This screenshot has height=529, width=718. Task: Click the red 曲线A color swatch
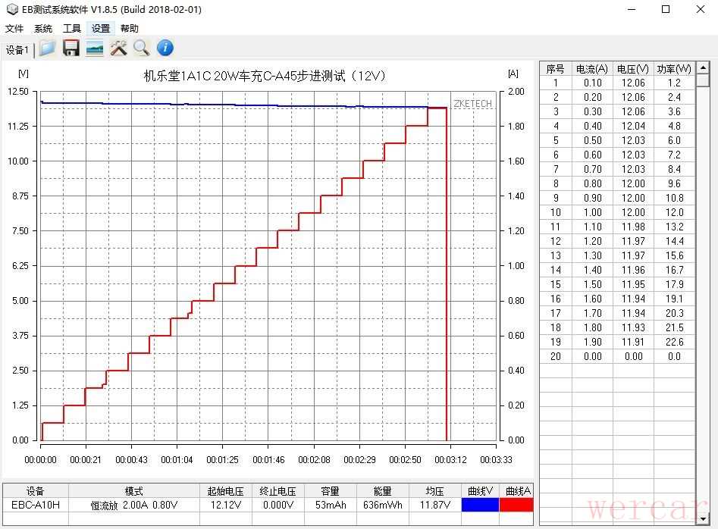coord(516,505)
